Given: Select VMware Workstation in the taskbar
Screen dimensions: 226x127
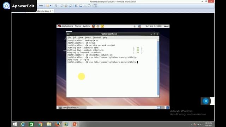Looking at the screenshot, I should coord(66,124).
